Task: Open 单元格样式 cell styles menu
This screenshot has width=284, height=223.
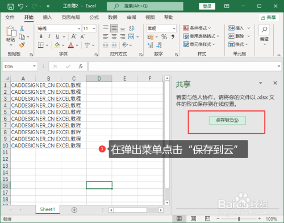Action: pyautogui.click(x=199, y=44)
